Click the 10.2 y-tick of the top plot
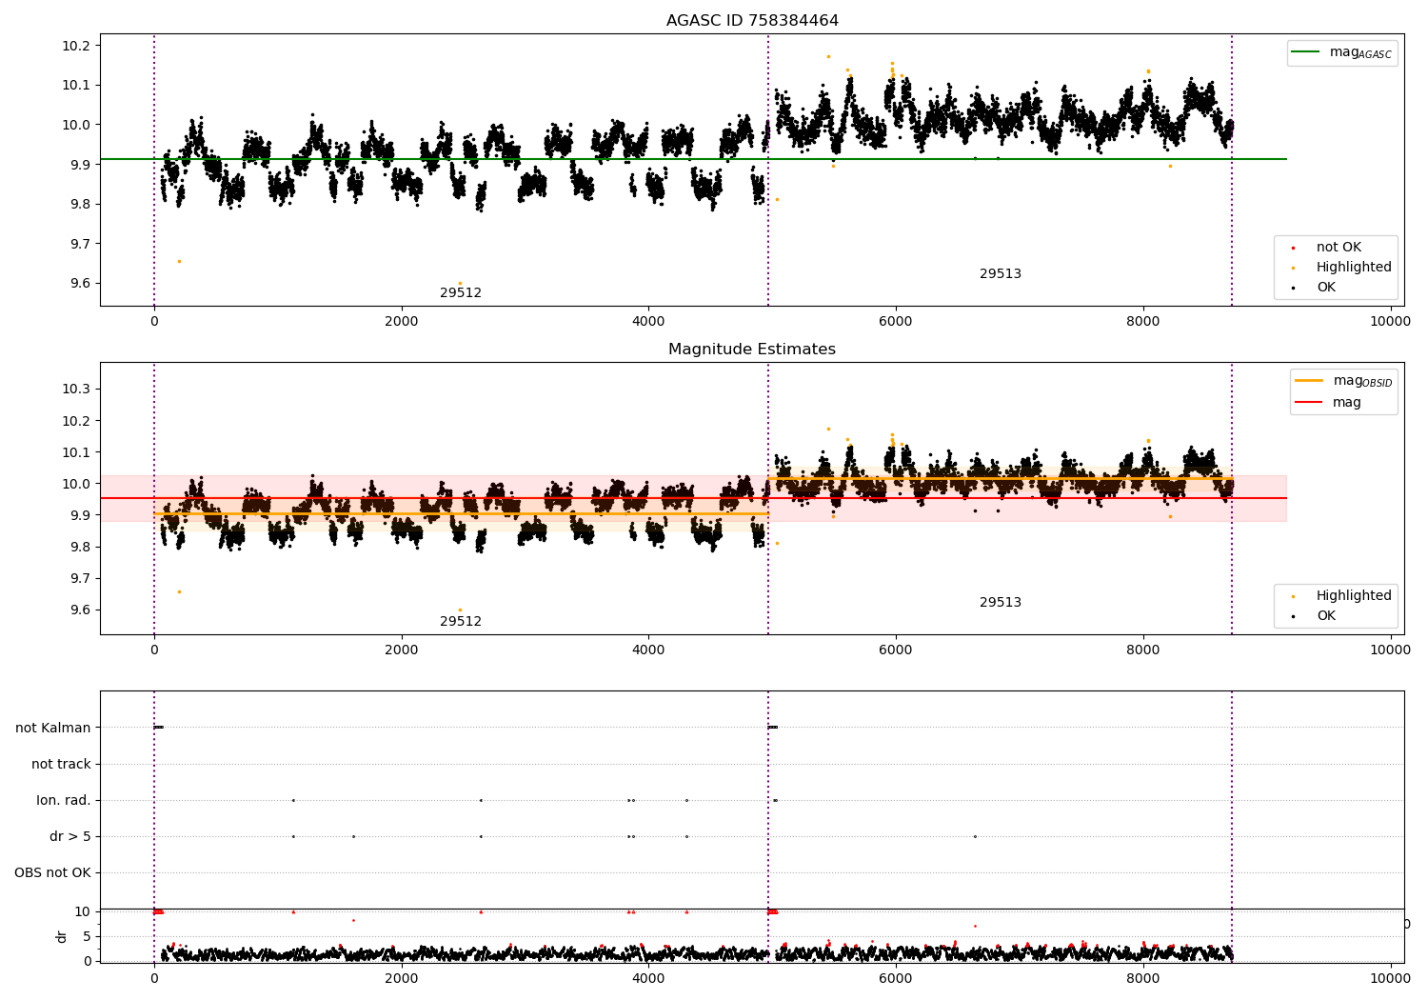The height and width of the screenshot is (1000, 1428). (78, 47)
